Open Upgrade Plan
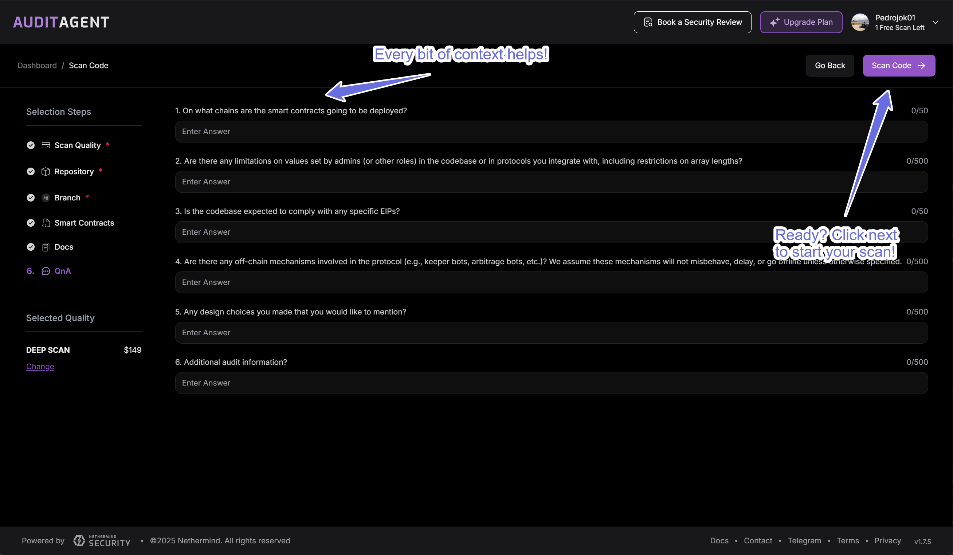Image resolution: width=953 pixels, height=555 pixels. pyautogui.click(x=801, y=22)
